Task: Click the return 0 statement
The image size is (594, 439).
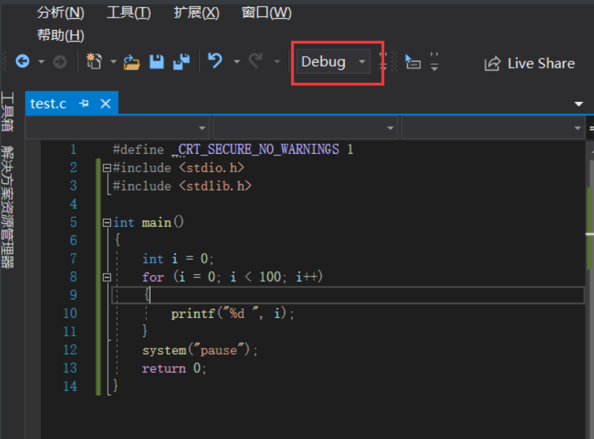Action: click(x=175, y=368)
